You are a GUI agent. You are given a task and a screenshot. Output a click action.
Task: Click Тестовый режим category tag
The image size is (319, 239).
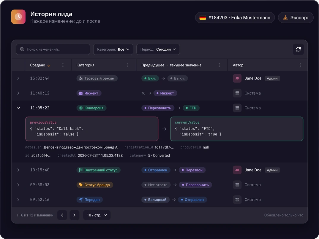point(97,78)
